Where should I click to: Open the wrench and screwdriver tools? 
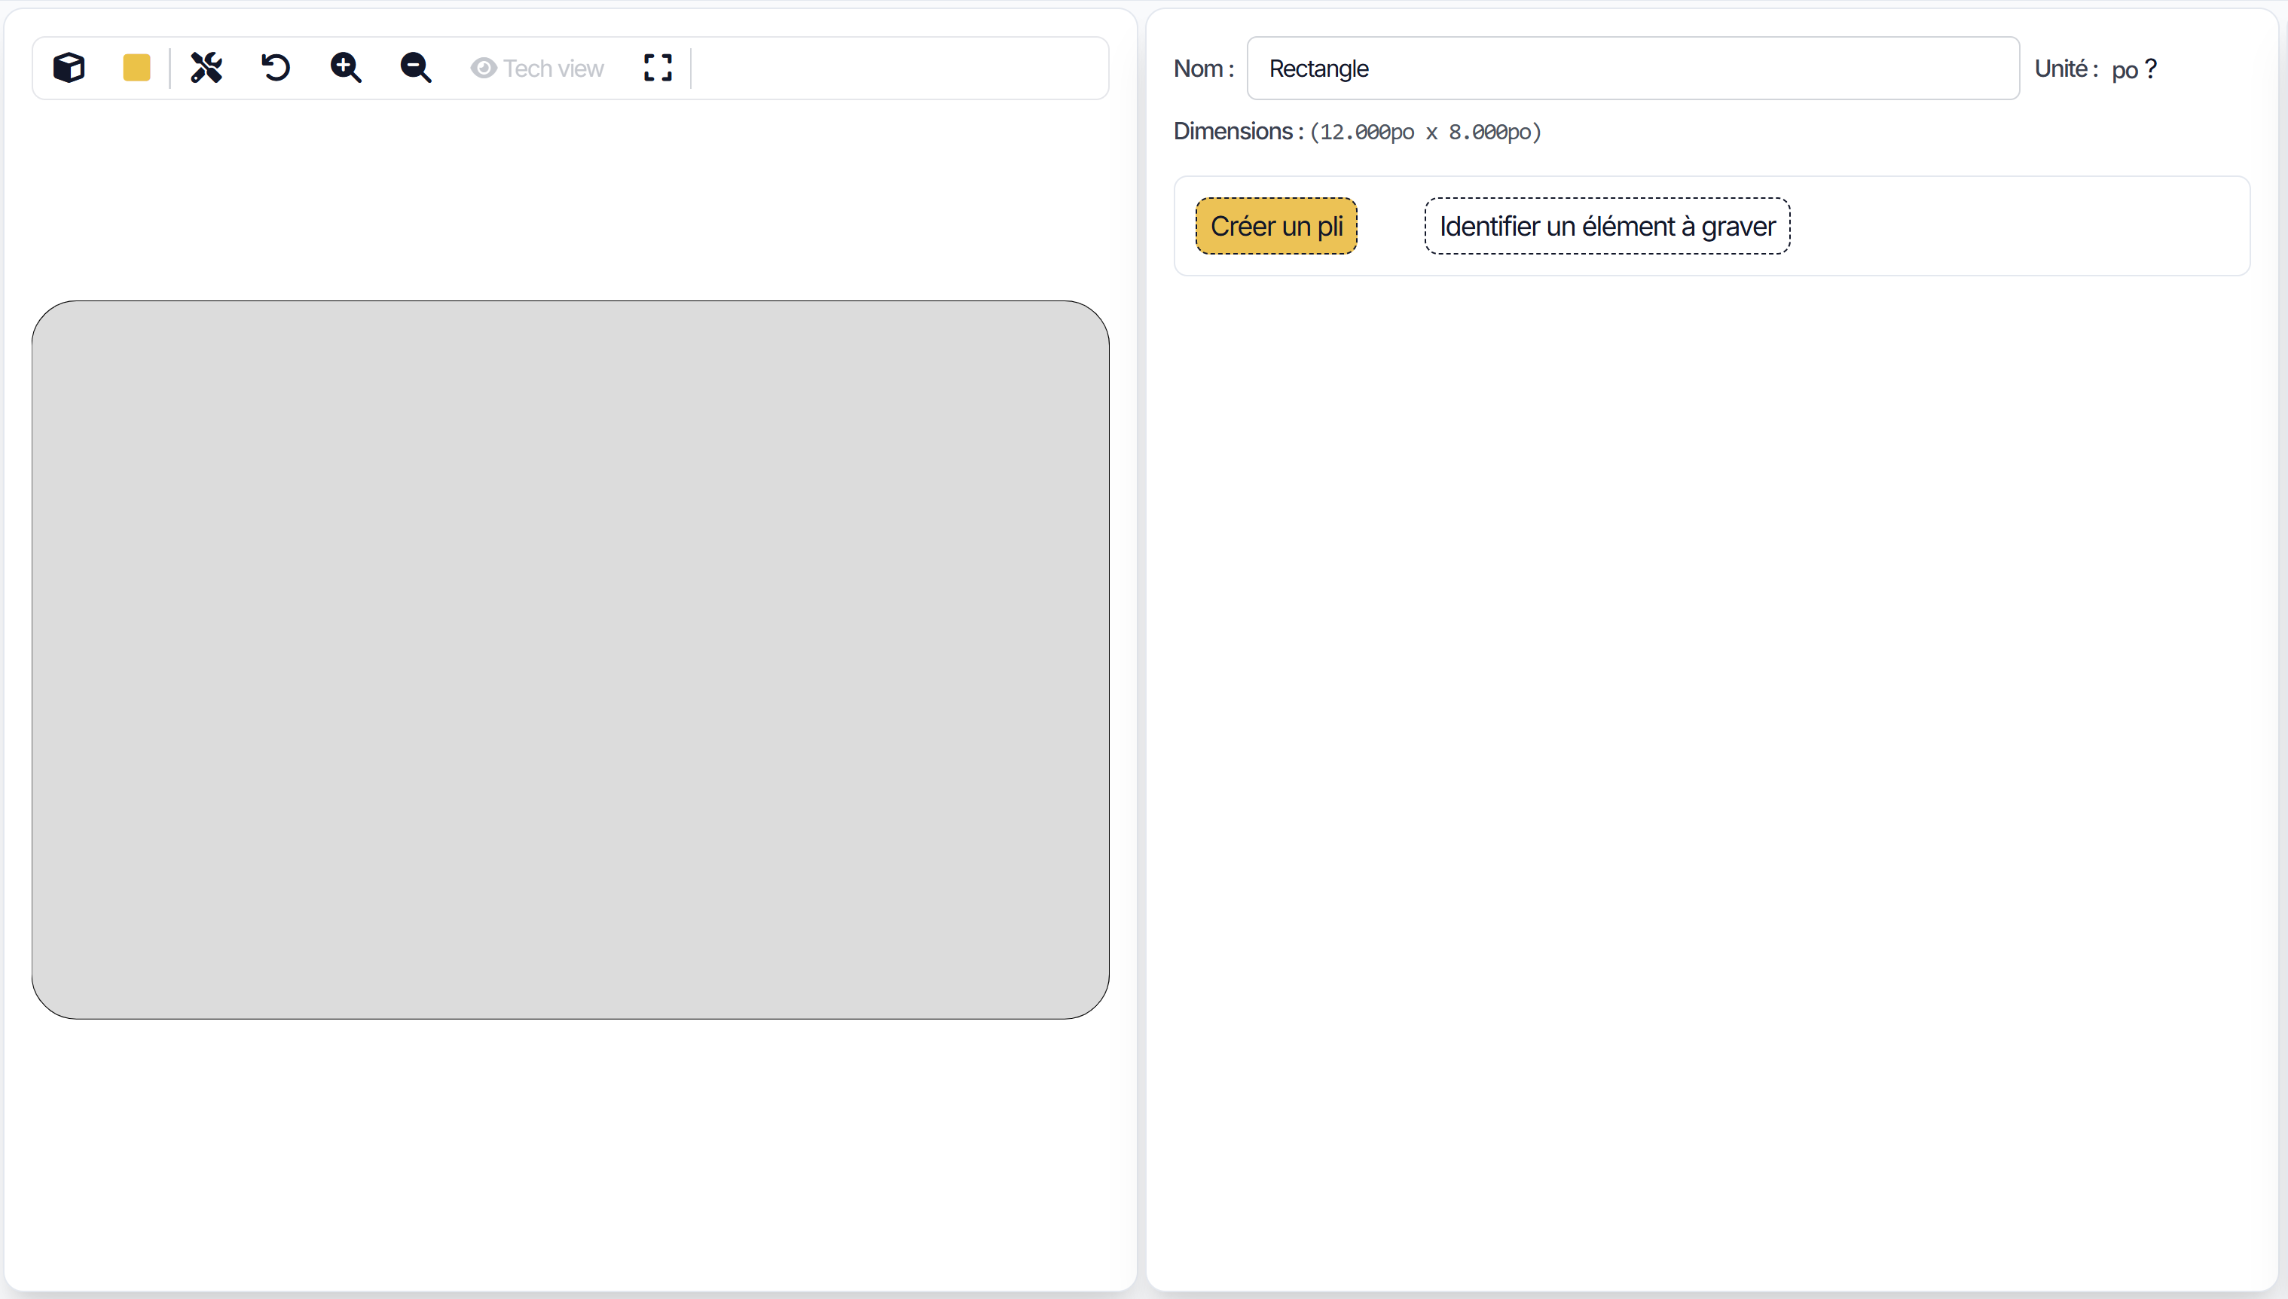[x=206, y=68]
